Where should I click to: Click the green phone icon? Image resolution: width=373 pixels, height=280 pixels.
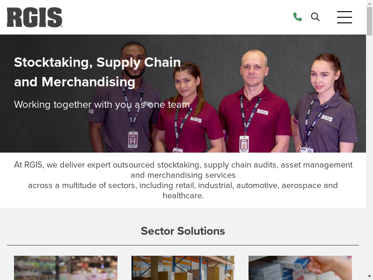[x=297, y=17]
